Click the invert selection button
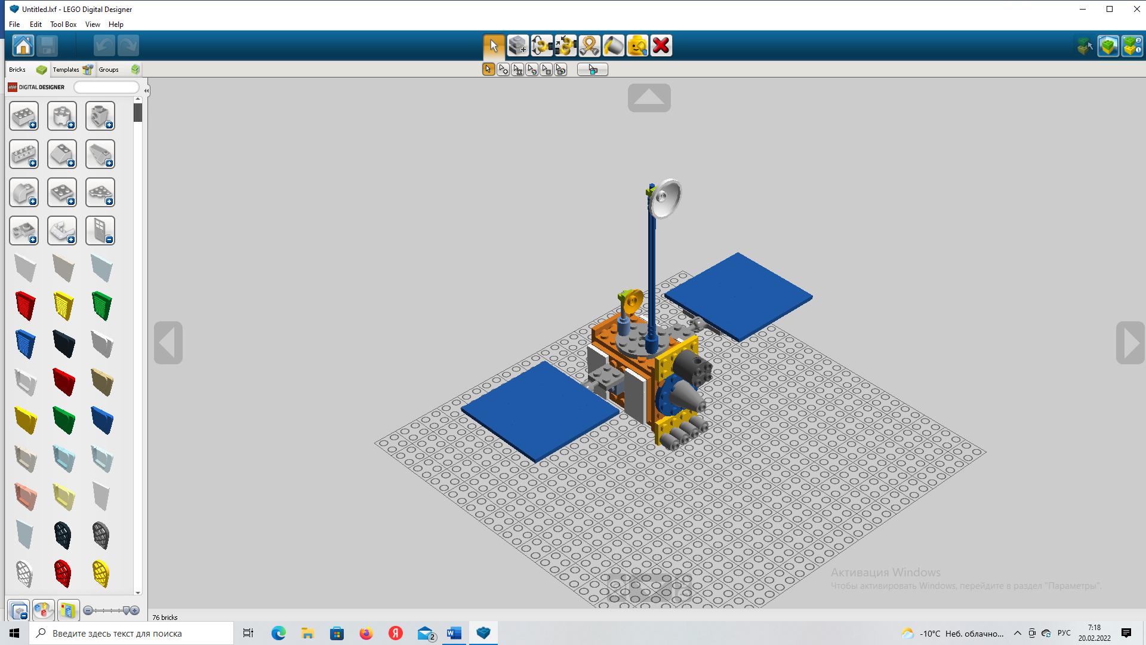Screen dimensions: 1146x645 [x=592, y=70]
